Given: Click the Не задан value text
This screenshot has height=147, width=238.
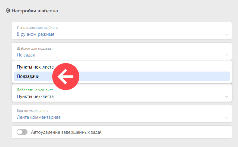Looking at the screenshot, I should coord(26,55).
